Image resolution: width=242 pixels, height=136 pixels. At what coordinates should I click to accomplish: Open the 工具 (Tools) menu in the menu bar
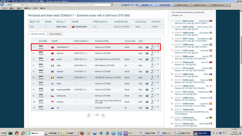35,8
